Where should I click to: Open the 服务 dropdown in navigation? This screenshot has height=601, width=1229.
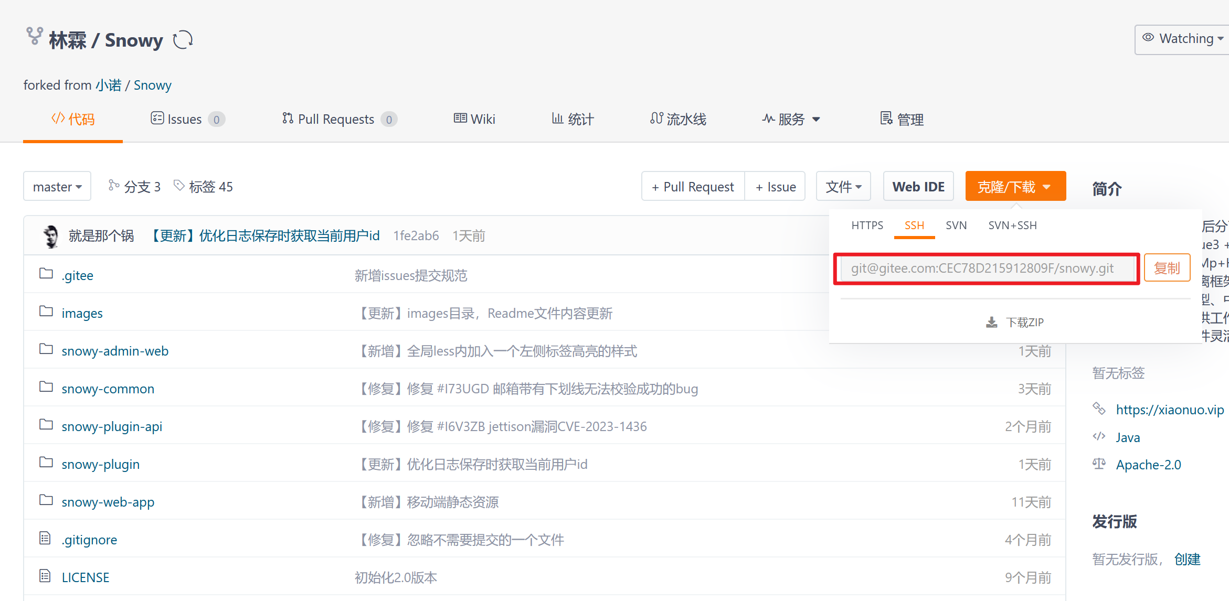tap(791, 120)
